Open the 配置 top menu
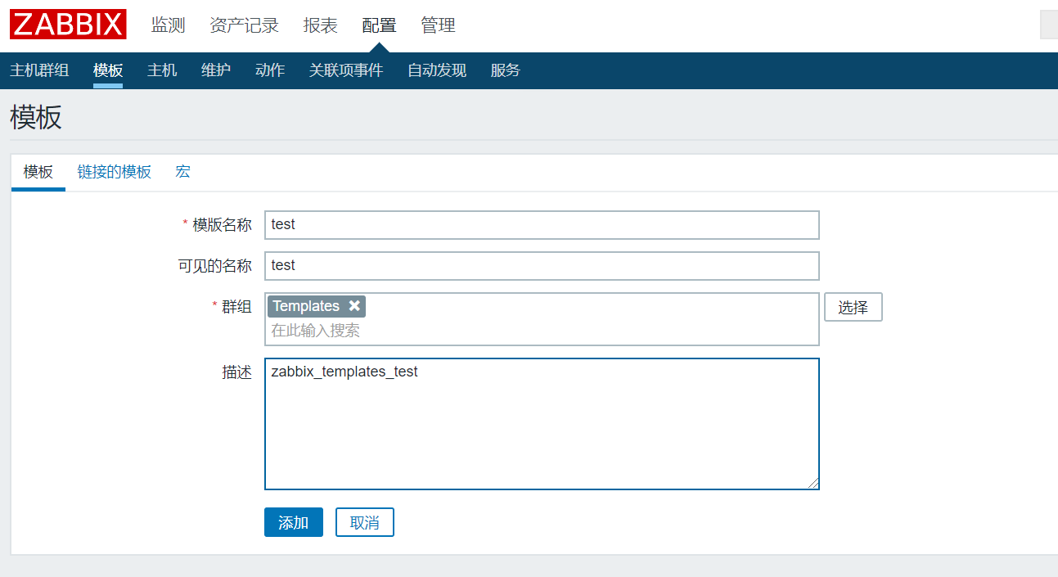 pos(379,25)
